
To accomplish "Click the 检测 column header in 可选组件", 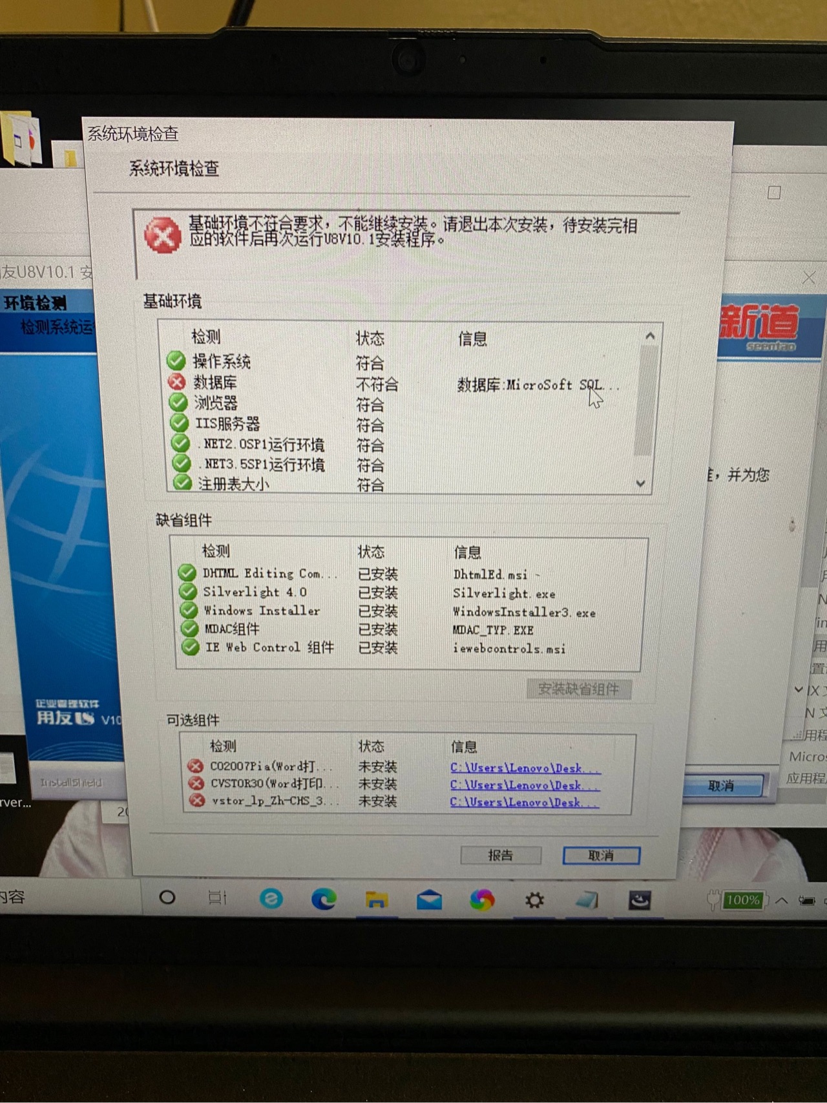I will (x=223, y=746).
